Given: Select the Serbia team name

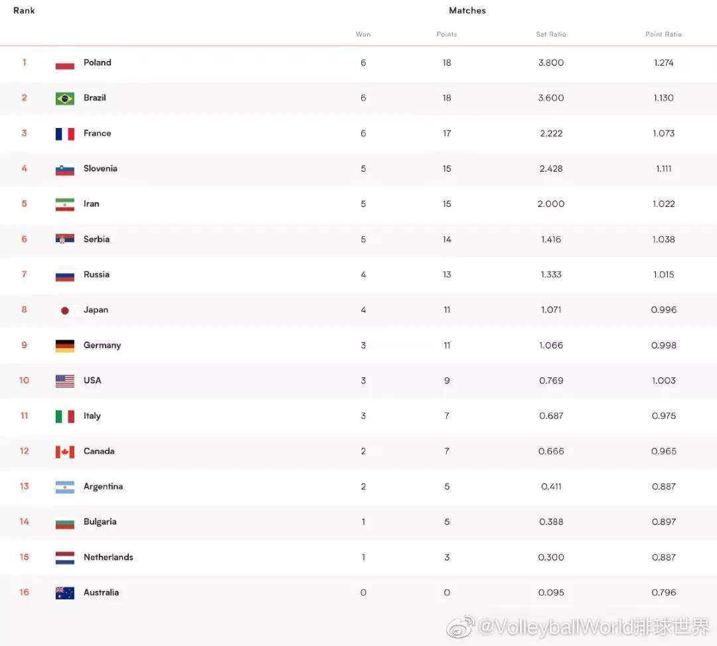Looking at the screenshot, I should click(x=96, y=239).
